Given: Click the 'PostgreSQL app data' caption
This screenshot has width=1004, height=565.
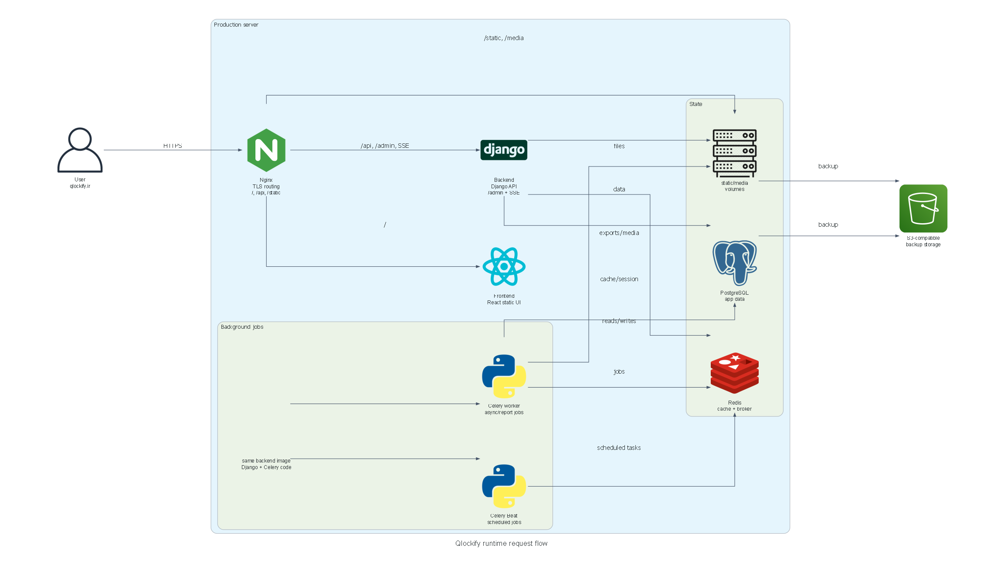Looking at the screenshot, I should coord(735,296).
